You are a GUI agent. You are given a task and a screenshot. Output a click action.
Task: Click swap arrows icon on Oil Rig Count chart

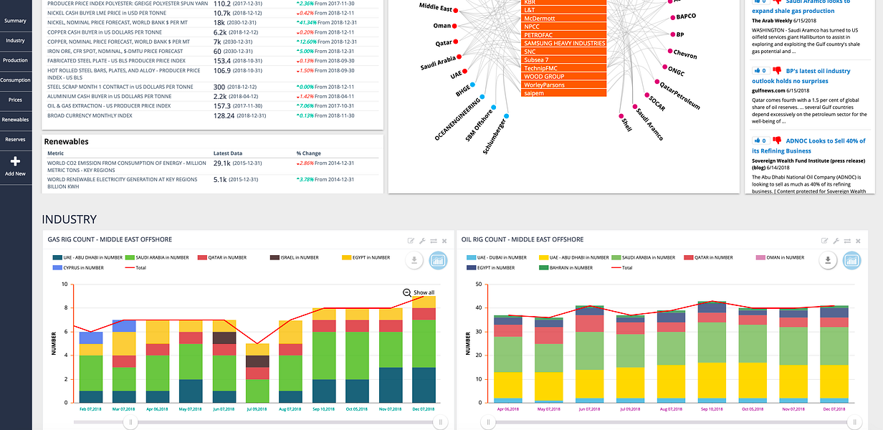click(846, 241)
